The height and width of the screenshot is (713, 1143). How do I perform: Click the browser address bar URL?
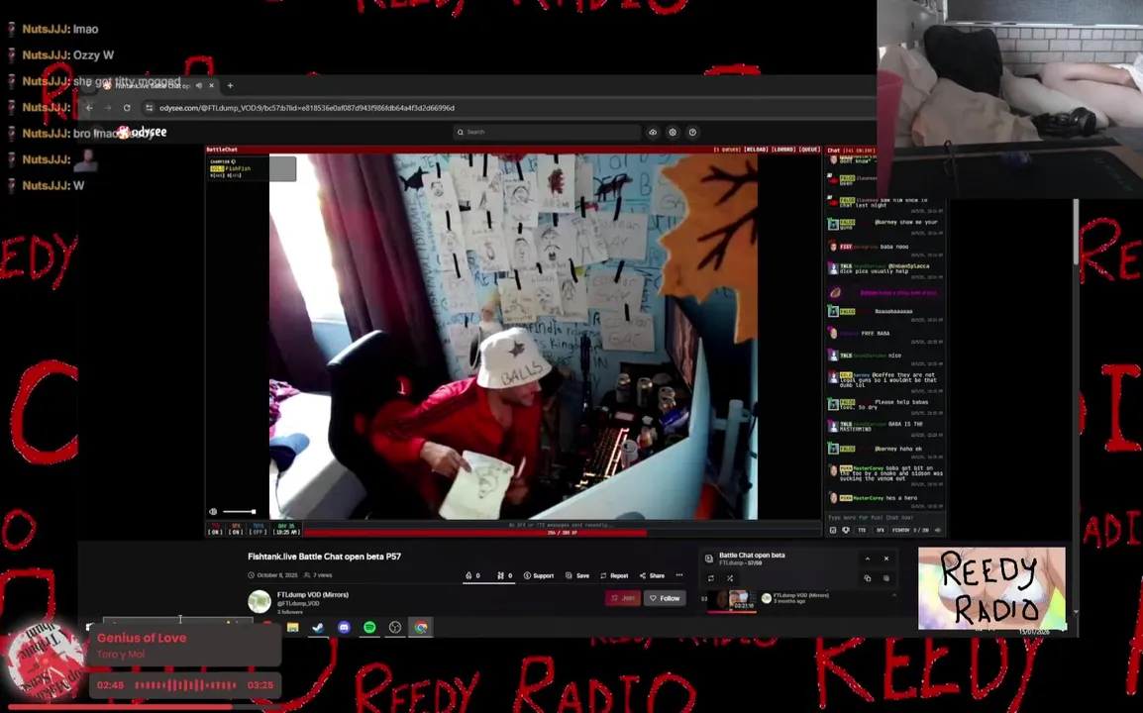pos(307,108)
